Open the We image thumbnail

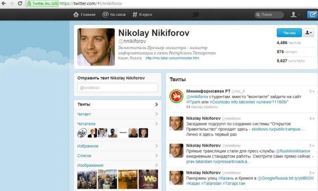tap(148, 179)
